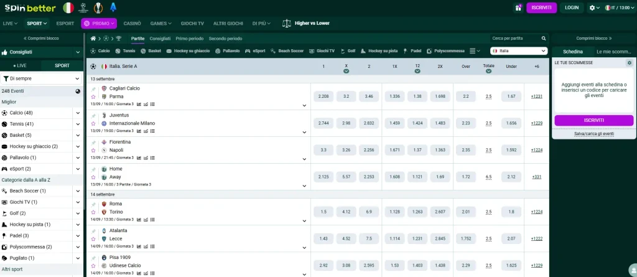The width and height of the screenshot is (637, 277).
Task: Favorite the Roma vs Torino match
Action: point(93,212)
